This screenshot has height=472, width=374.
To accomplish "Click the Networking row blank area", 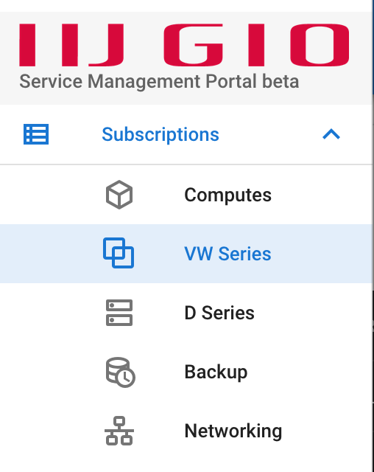I will (x=328, y=431).
